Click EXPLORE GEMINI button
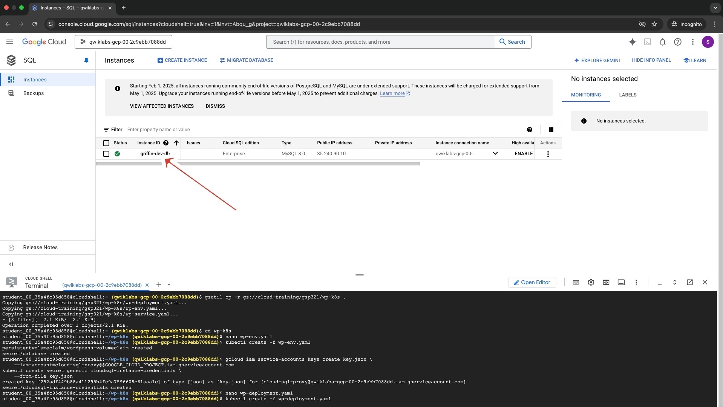Screen dimensions: 723x407 tap(597, 60)
